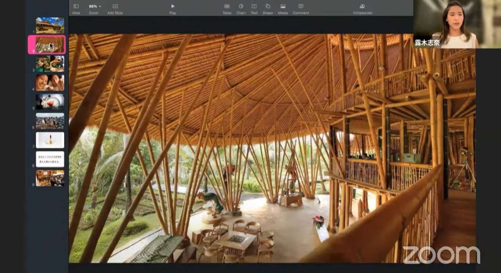Click the speaker video in Zoom overlay
The width and height of the screenshot is (501, 273).
[457, 24]
